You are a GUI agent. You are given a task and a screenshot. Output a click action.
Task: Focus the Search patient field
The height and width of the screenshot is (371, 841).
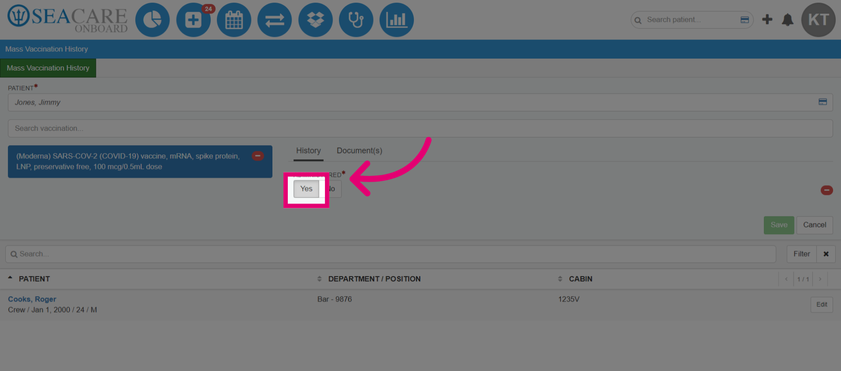pyautogui.click(x=692, y=20)
